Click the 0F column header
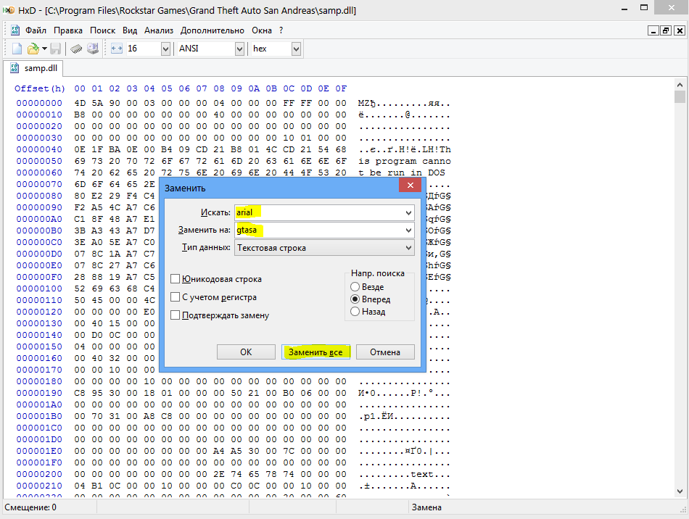Viewport: 689px width, 519px height. pyautogui.click(x=341, y=88)
